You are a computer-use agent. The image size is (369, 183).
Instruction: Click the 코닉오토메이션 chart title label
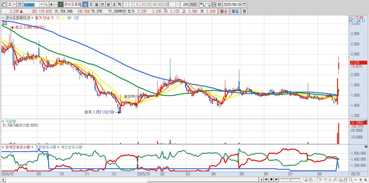pos(17,18)
